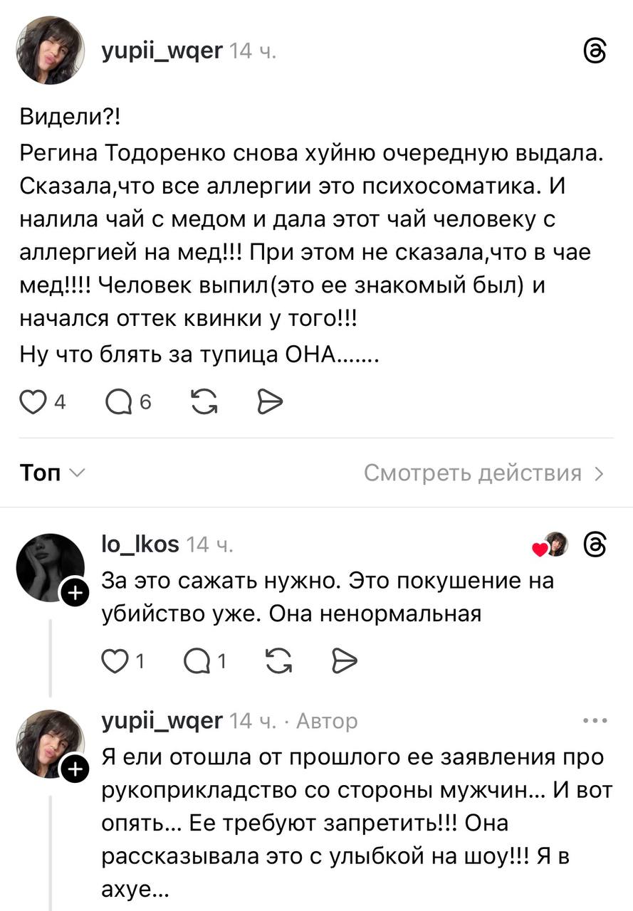Open yupii_wqer profile from post header
The width and height of the screenshot is (633, 911).
[x=162, y=51]
